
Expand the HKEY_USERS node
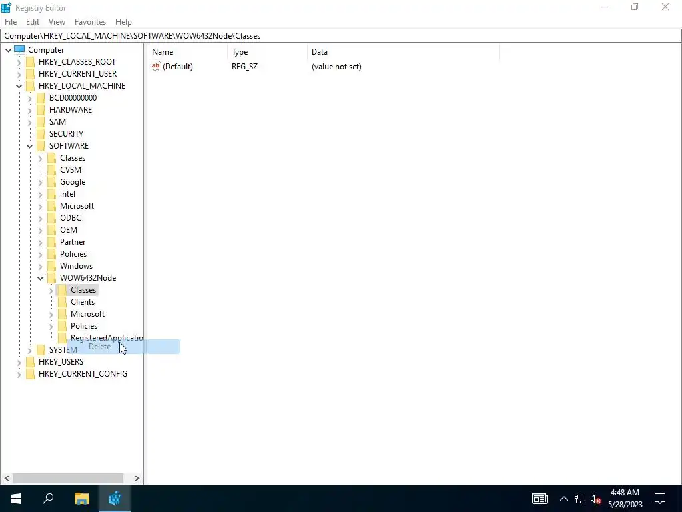click(19, 362)
